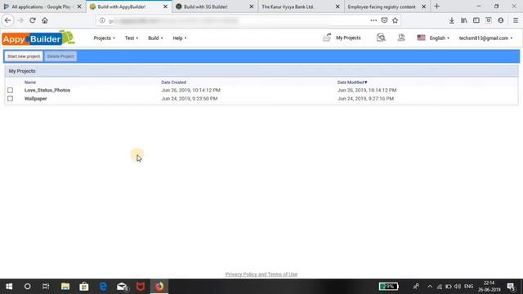Expand the English language dropdown

point(440,38)
